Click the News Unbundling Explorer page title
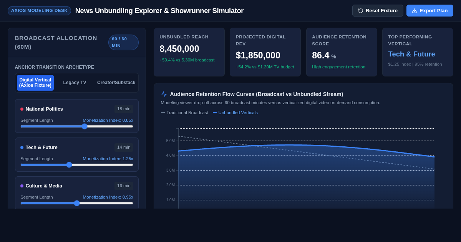This screenshot has width=461, height=242. [159, 11]
